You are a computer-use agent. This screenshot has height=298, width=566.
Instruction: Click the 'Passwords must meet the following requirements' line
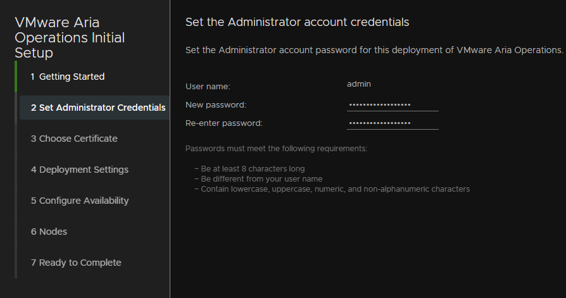click(276, 149)
